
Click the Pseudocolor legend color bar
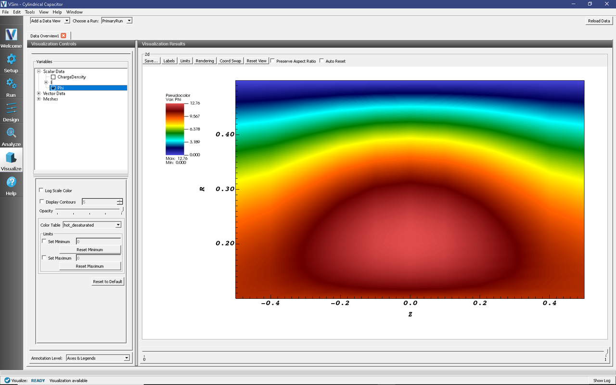[176, 129]
